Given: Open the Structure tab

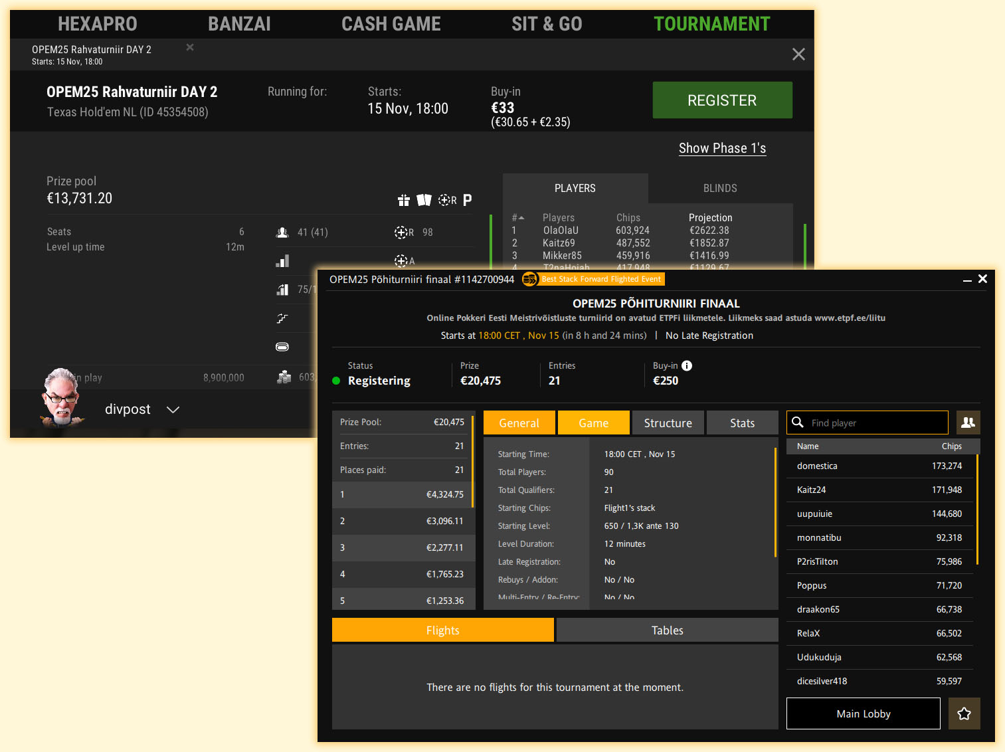Looking at the screenshot, I should 668,423.
